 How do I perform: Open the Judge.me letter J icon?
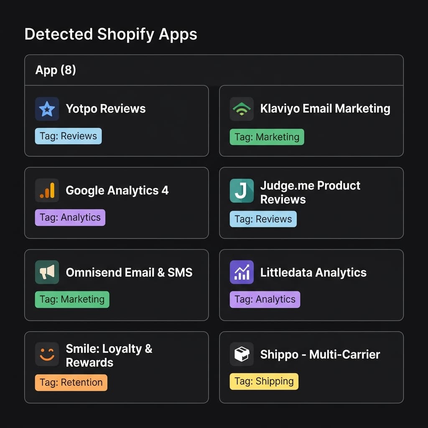pyautogui.click(x=242, y=190)
